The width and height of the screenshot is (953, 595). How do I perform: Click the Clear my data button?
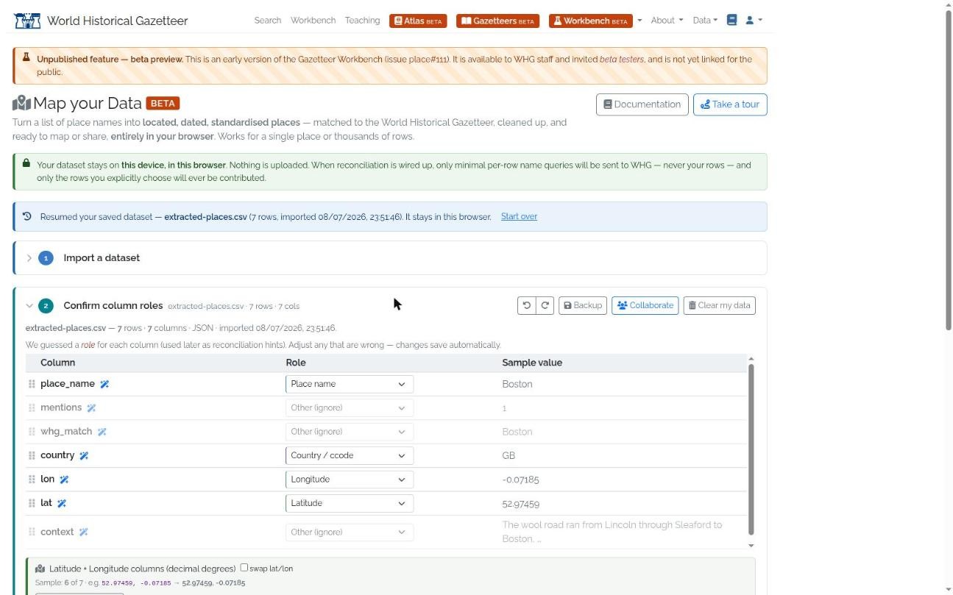(x=720, y=305)
